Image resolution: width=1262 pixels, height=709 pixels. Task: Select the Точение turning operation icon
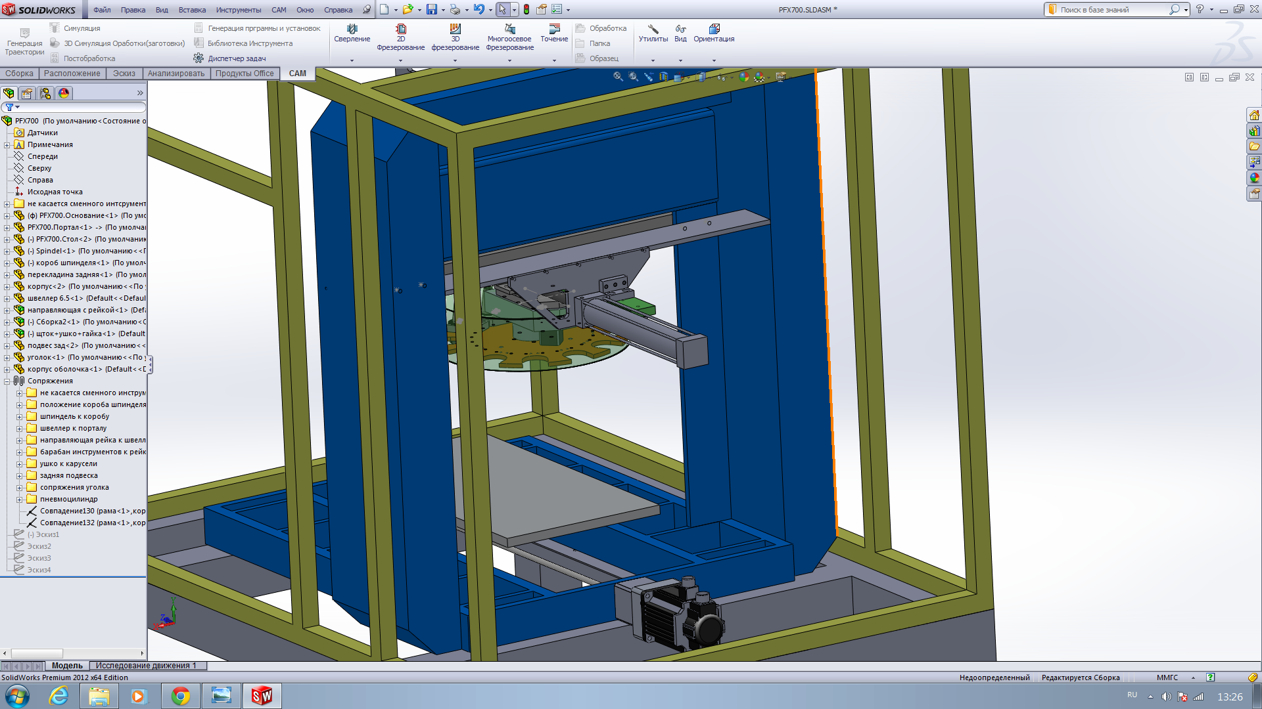click(554, 30)
